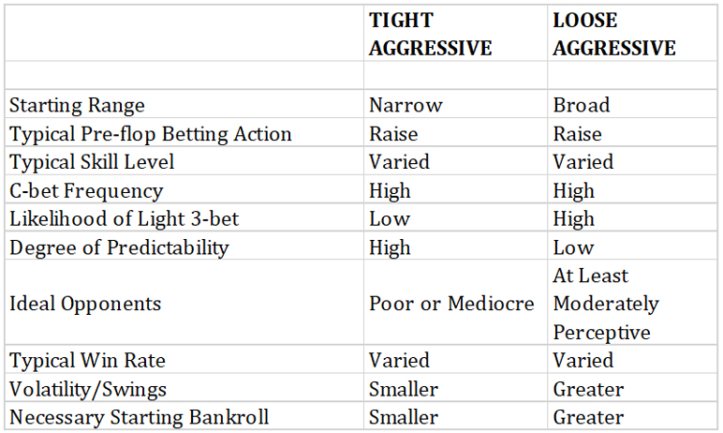Click Greater in the Volatility/Swings row
Image resolution: width=723 pixels, height=433 pixels.
pyautogui.click(x=588, y=389)
